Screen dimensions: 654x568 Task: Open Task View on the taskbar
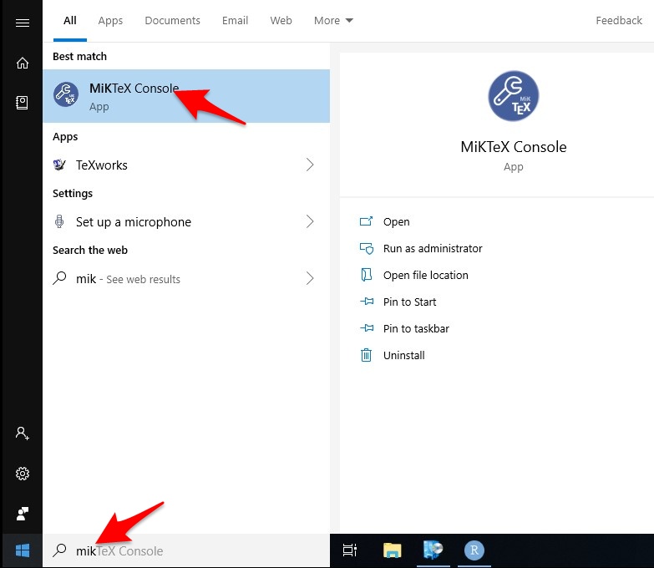(x=349, y=550)
